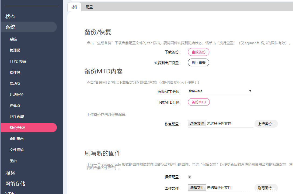Viewport: 293px width, 194px height.
Task: Navigate to 文件传输
Action: tap(16, 150)
